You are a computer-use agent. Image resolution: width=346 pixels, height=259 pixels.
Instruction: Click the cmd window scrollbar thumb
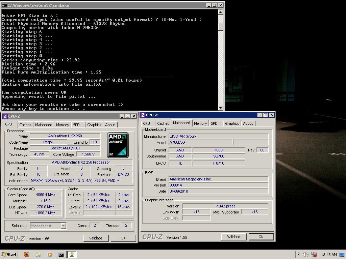click(220, 27)
